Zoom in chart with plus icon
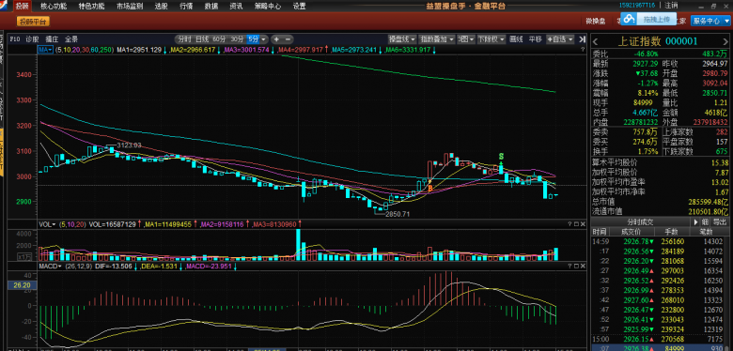The width and height of the screenshot is (733, 351). coord(276,39)
